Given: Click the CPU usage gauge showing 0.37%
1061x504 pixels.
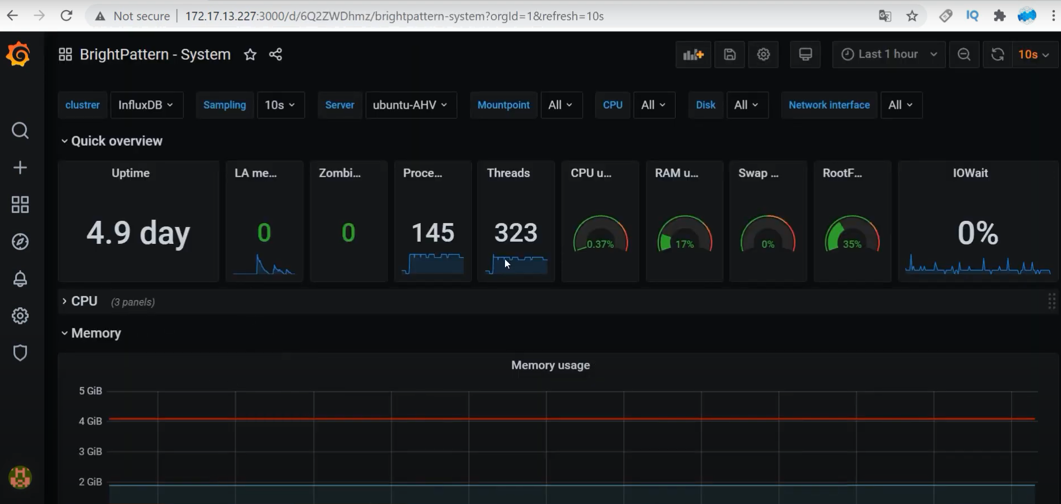Looking at the screenshot, I should point(600,234).
